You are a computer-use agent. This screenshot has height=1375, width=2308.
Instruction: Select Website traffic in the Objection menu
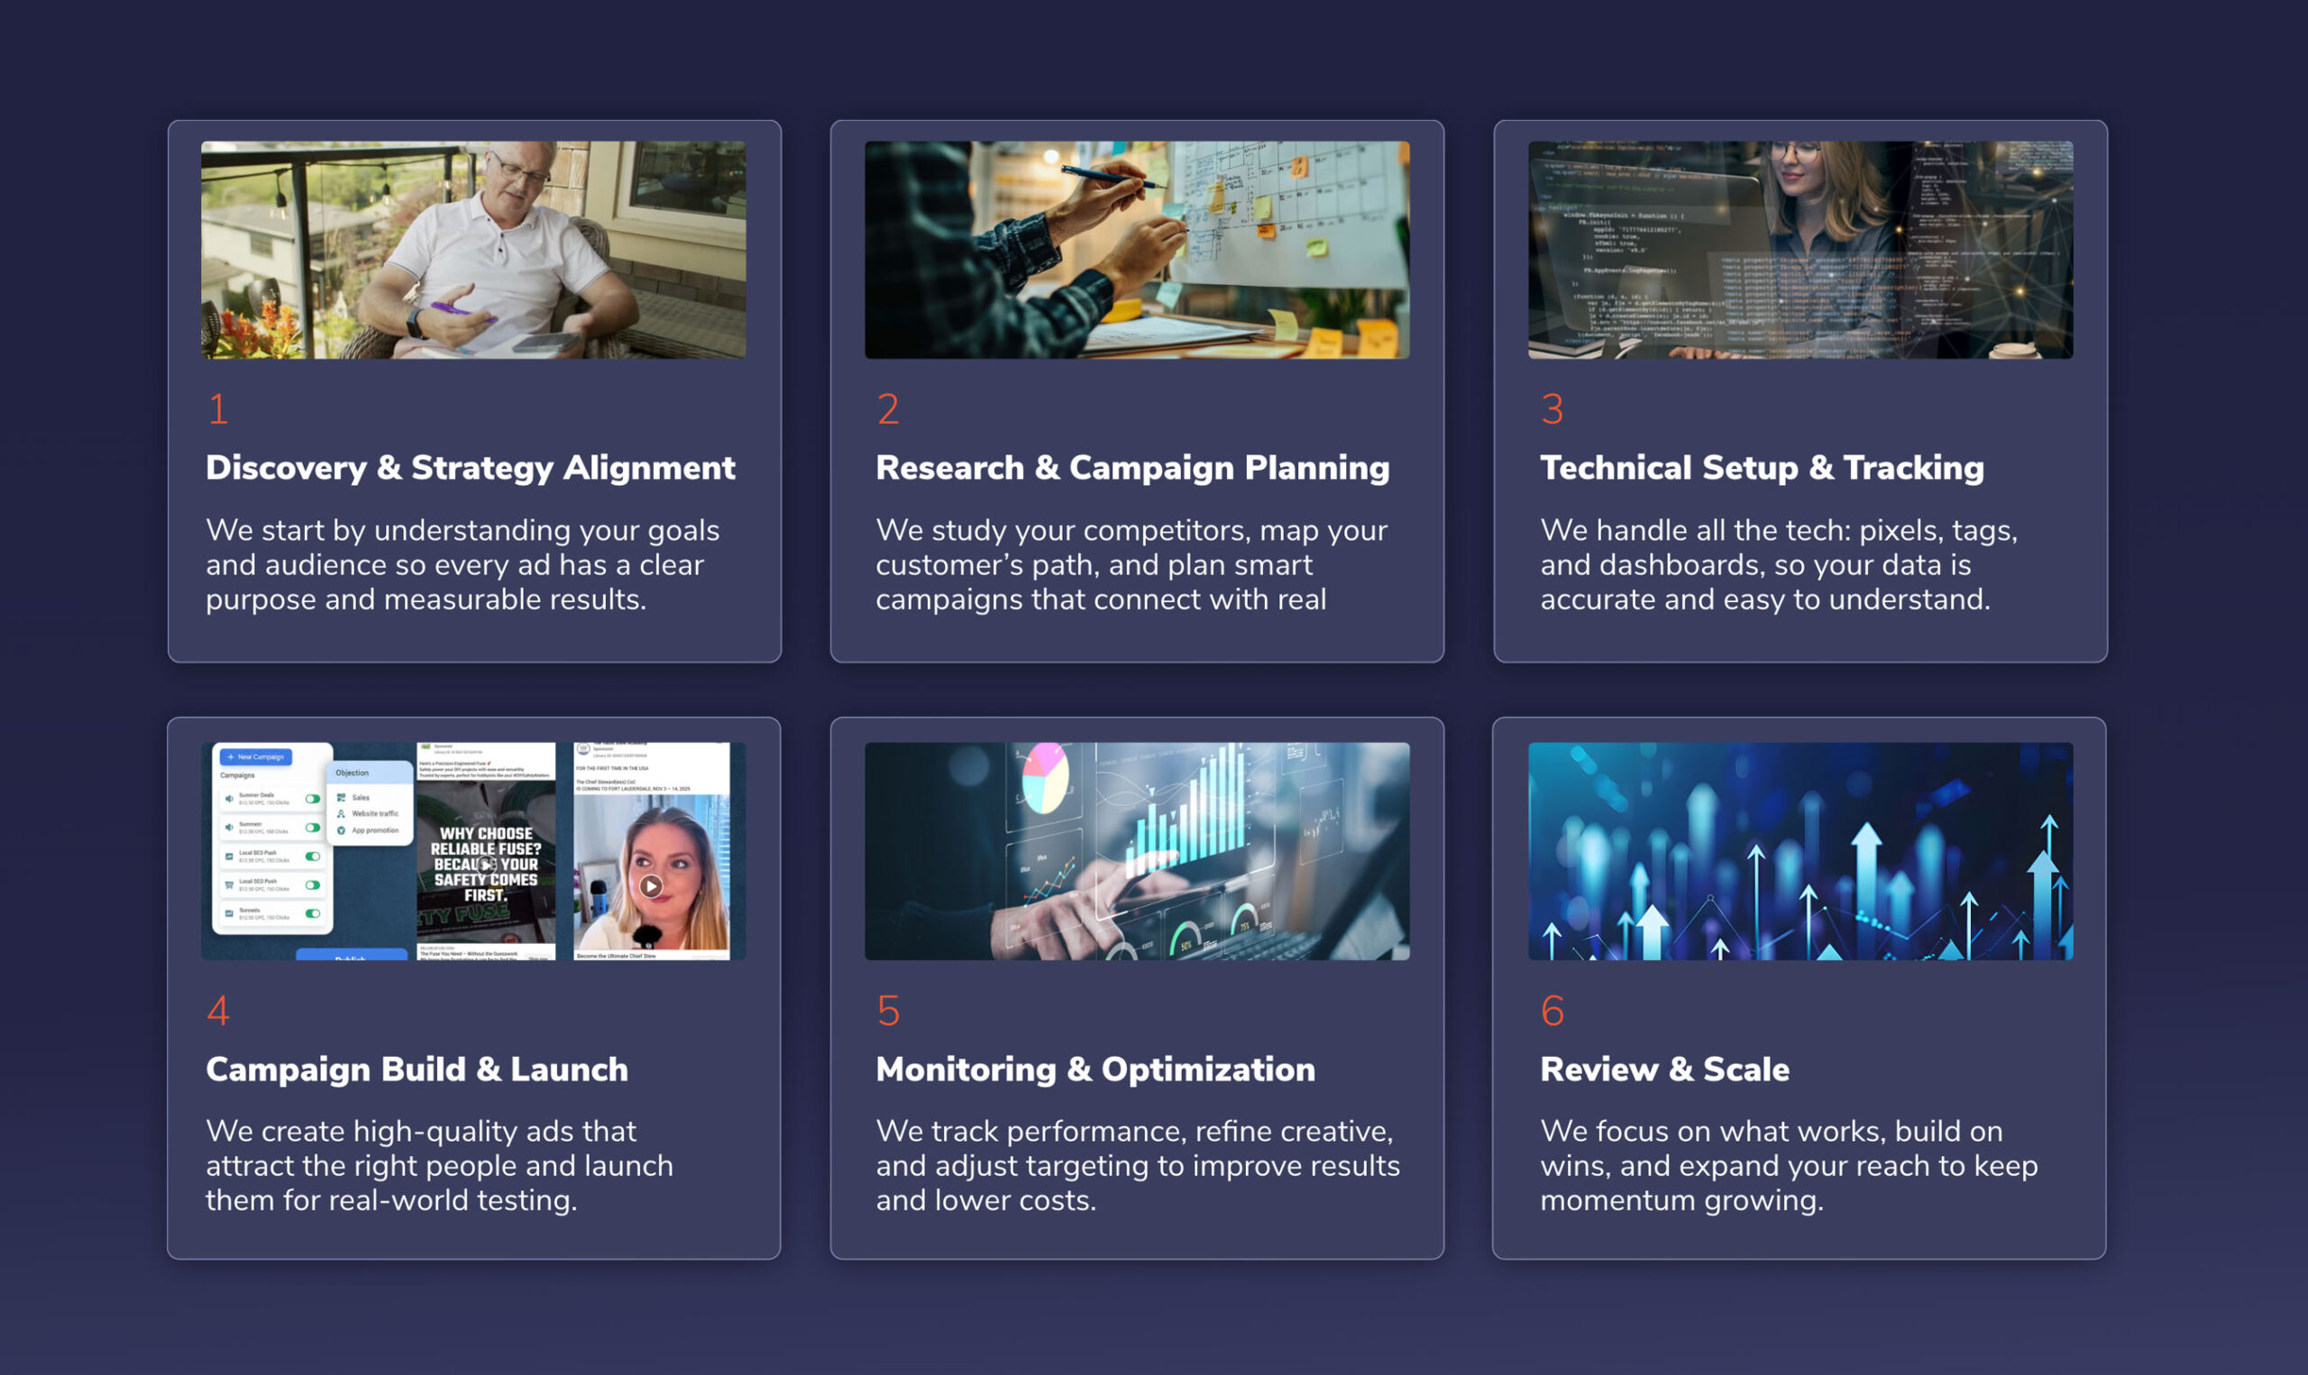click(x=376, y=814)
